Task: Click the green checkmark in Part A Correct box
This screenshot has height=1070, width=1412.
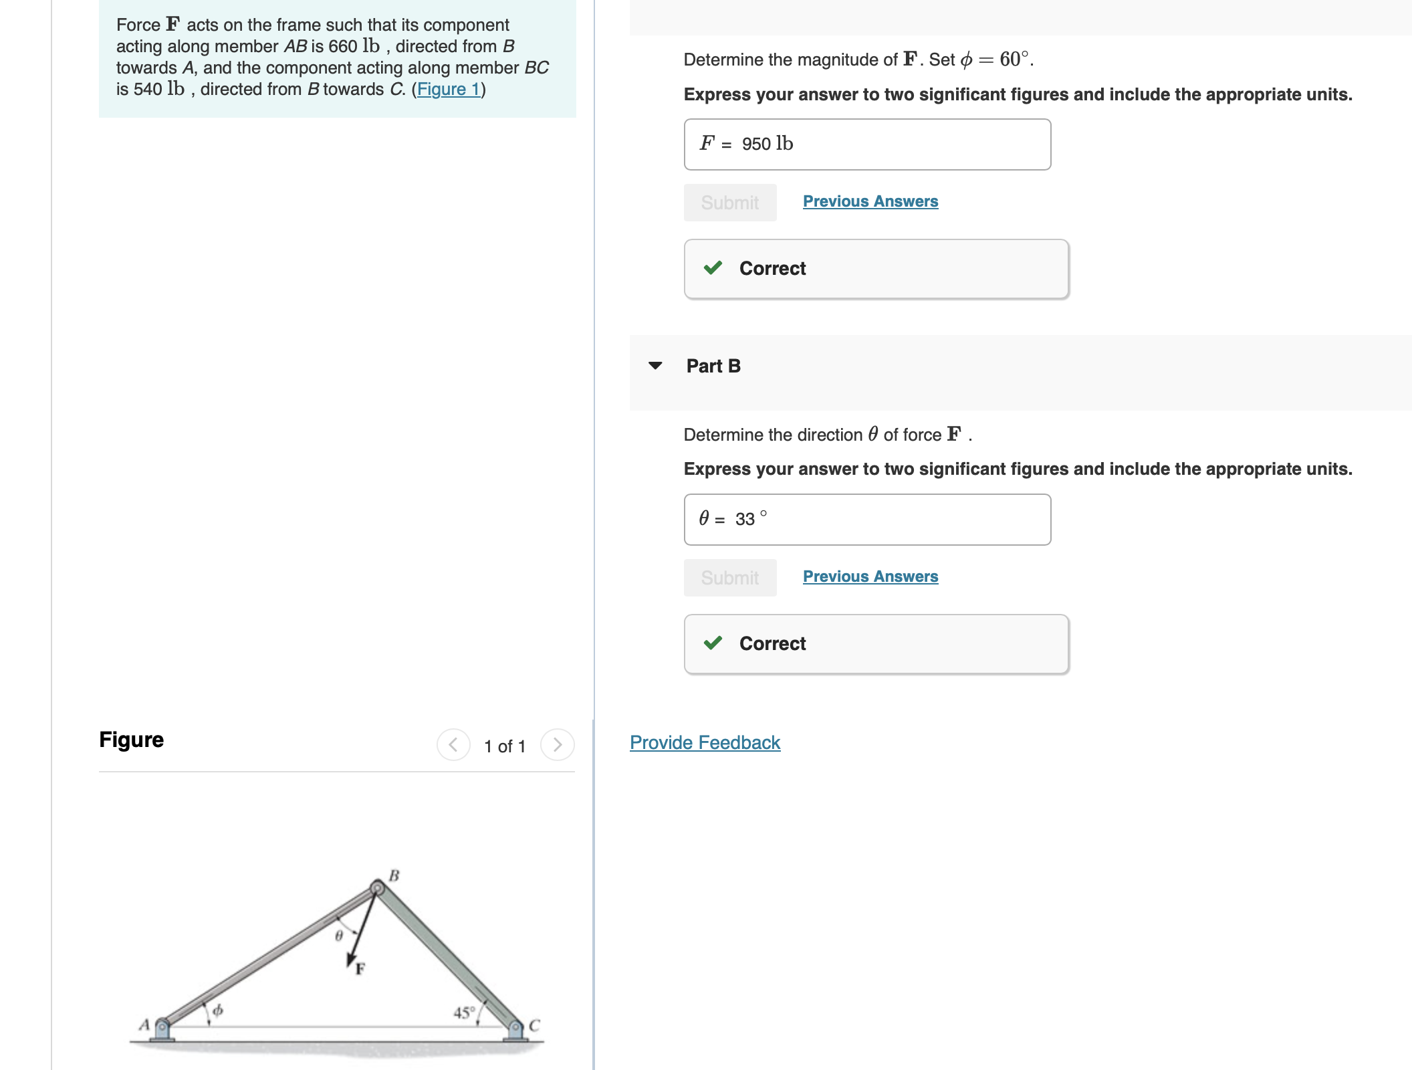Action: point(713,267)
